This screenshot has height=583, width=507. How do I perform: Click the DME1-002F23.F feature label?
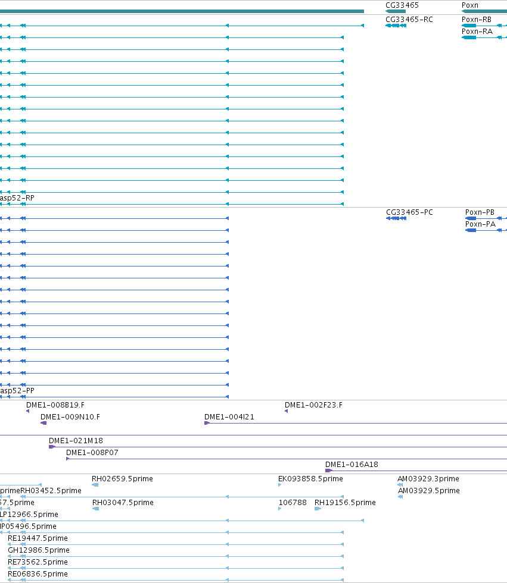pos(313,405)
